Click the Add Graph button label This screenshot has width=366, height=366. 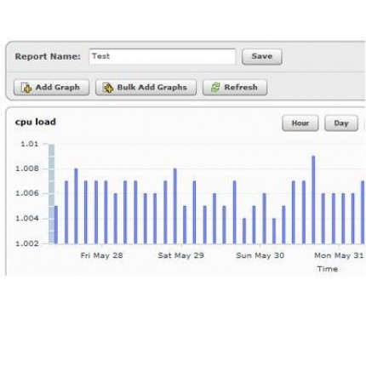coord(58,88)
